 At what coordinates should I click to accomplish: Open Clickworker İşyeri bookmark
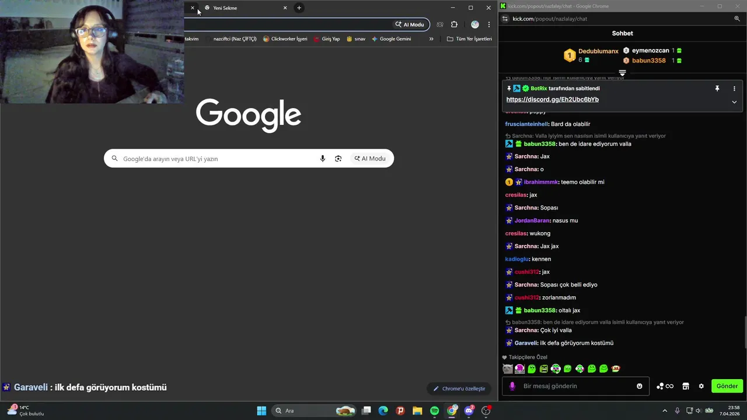point(285,39)
